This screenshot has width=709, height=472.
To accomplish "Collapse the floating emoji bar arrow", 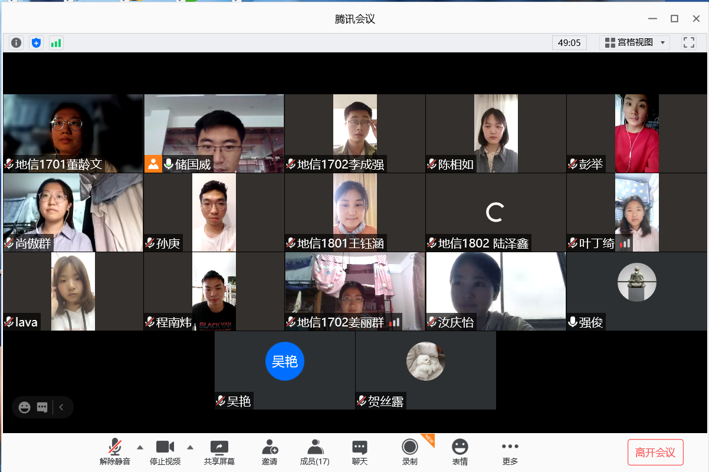I will pos(61,407).
